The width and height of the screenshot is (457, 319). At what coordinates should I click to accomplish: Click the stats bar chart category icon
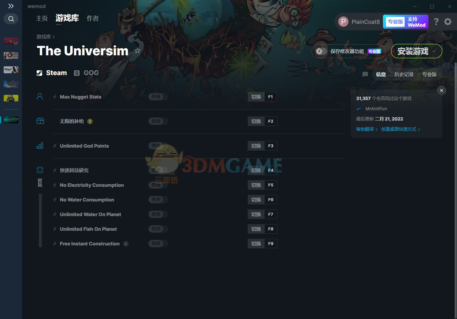[40, 145]
